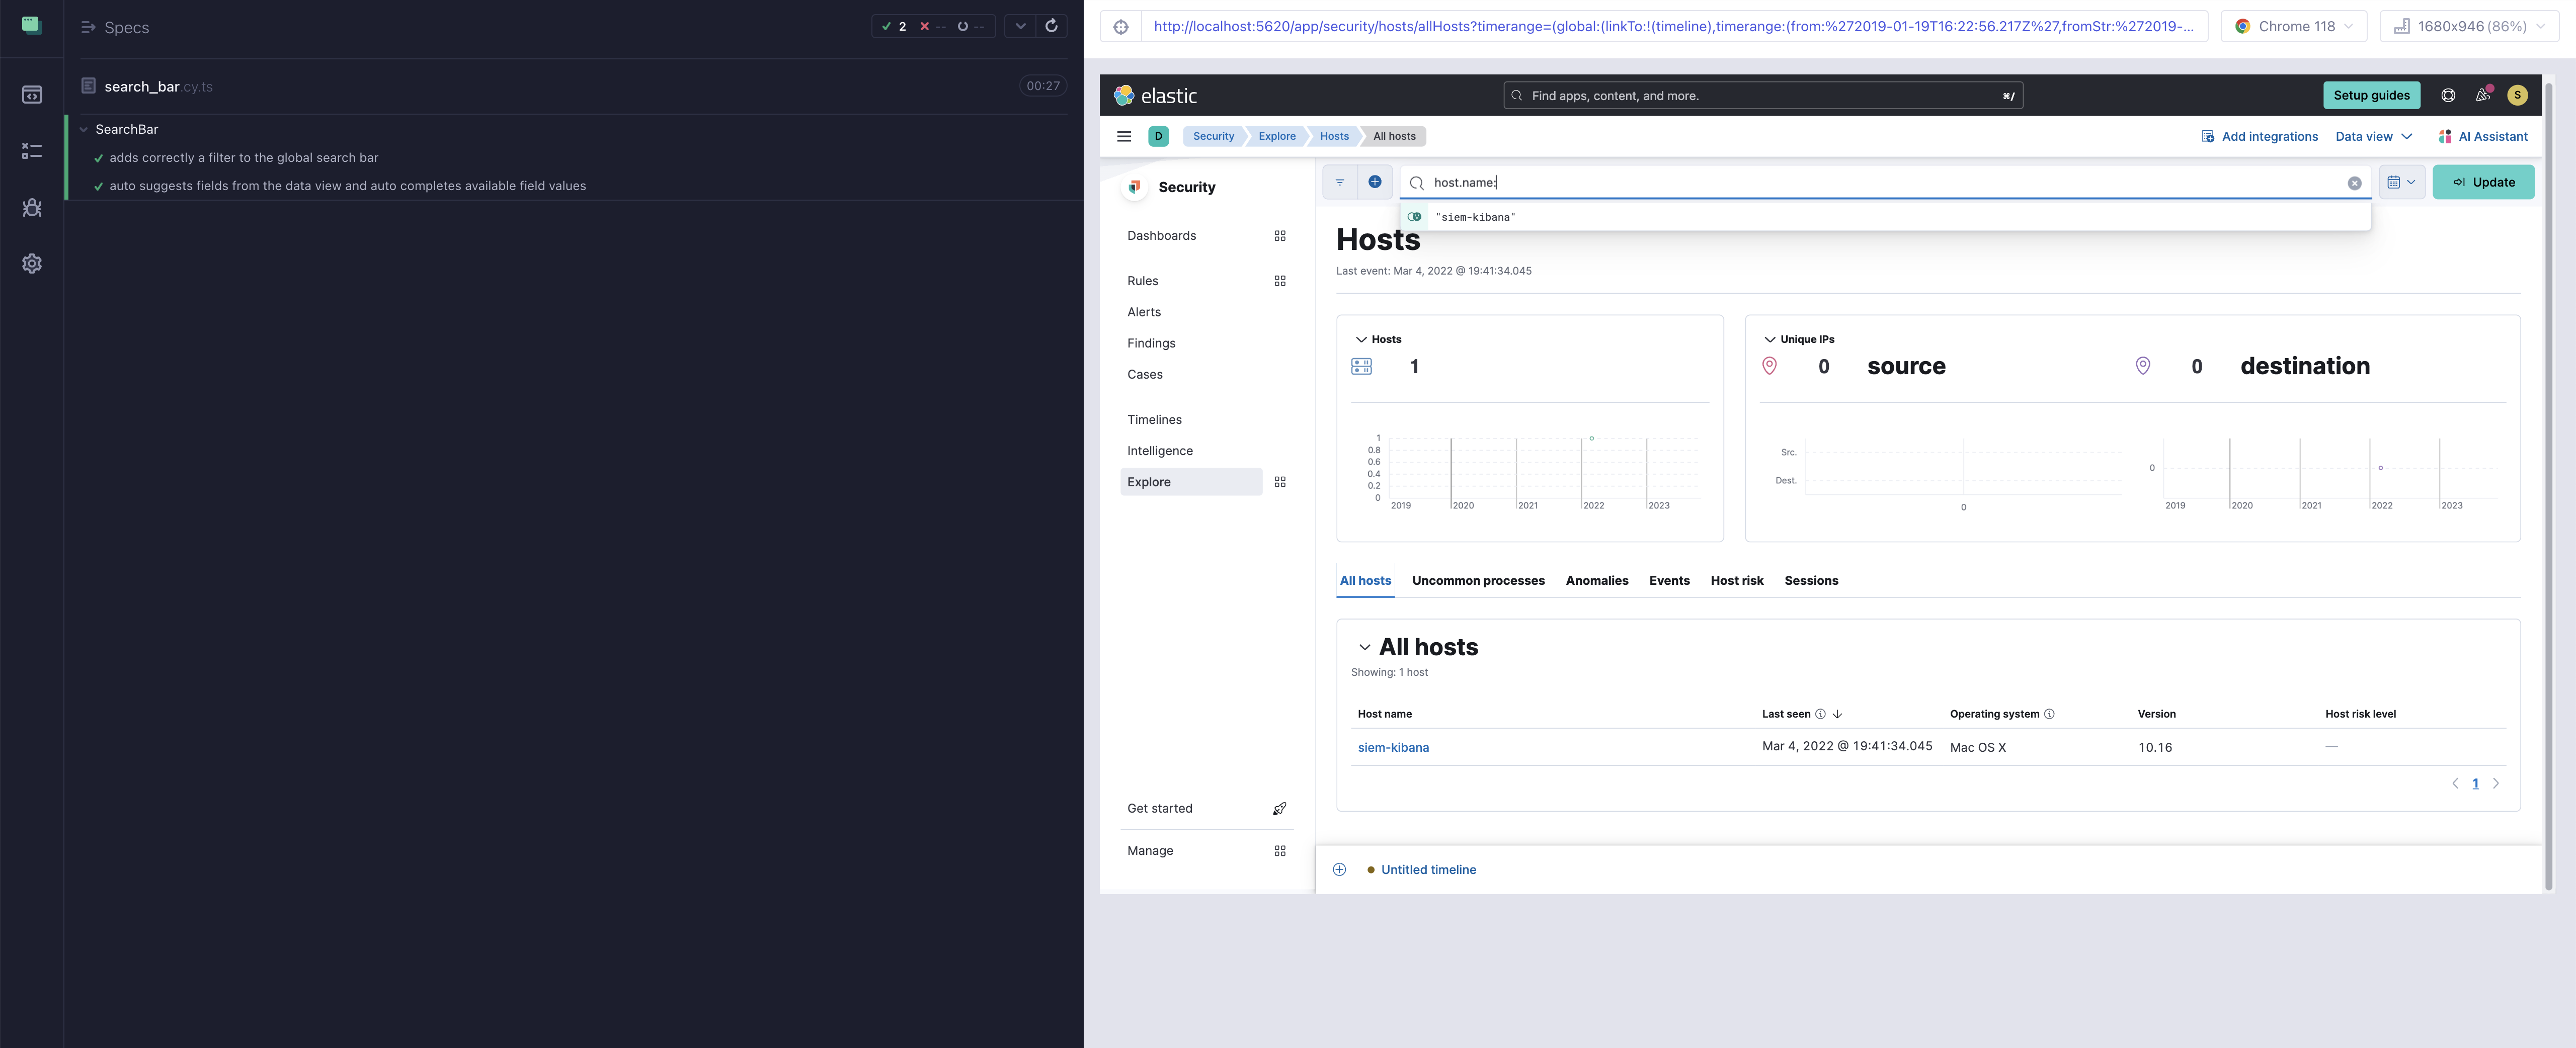Viewport: 2576px width, 1048px height.
Task: Click the Hosts breadcrumb
Action: coord(1334,136)
